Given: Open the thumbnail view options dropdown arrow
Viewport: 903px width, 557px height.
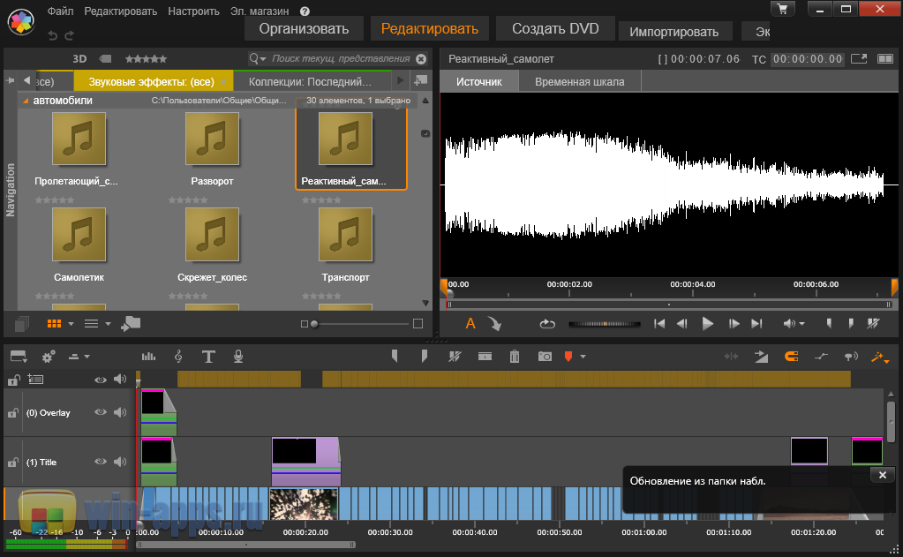Looking at the screenshot, I should [x=71, y=324].
